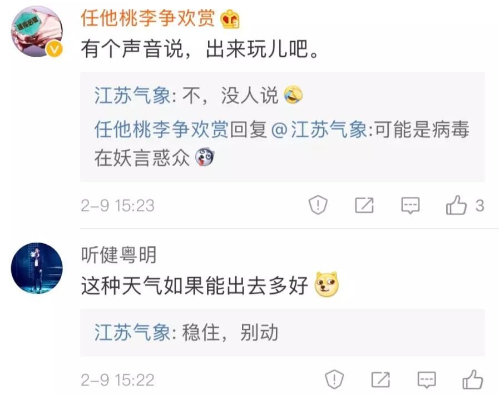Screen dimensions: 499x395
Task: Open 江苏气象 in the reply "稳住，别动"
Action: (x=132, y=333)
